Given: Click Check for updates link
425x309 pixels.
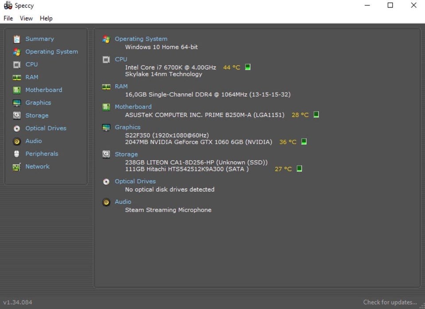Looking at the screenshot, I should pos(390,302).
